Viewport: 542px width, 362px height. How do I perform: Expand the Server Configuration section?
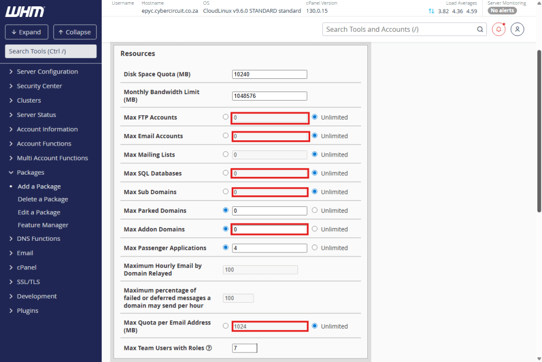pos(47,71)
